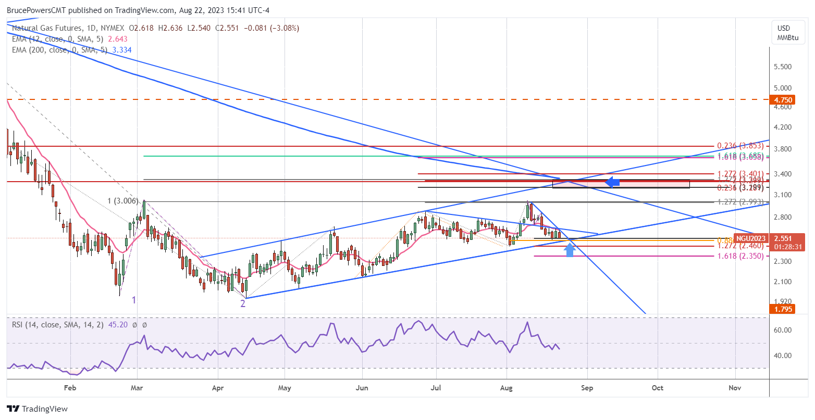This screenshot has width=815, height=420.
Task: Click the 2.100 price axis label
Action: pos(783,282)
